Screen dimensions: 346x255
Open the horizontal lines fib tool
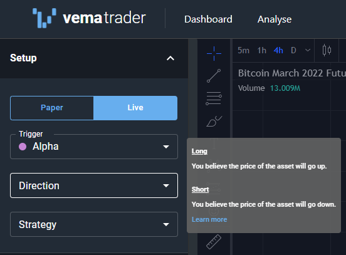coord(214,98)
